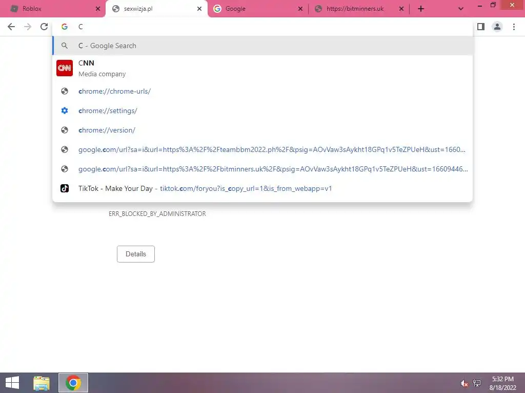Image resolution: width=525 pixels, height=393 pixels.
Task: Click the blue gear icon beside chrome://settings/
Action: point(65,111)
